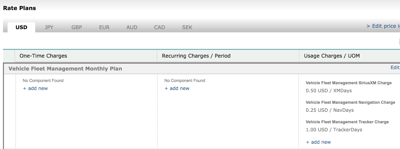The height and width of the screenshot is (149, 400).
Task: Click the Usage Charges / UOM column header
Action: pos(332,56)
